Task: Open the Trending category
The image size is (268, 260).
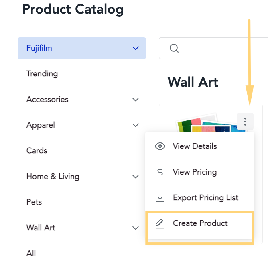Action: pos(42,74)
